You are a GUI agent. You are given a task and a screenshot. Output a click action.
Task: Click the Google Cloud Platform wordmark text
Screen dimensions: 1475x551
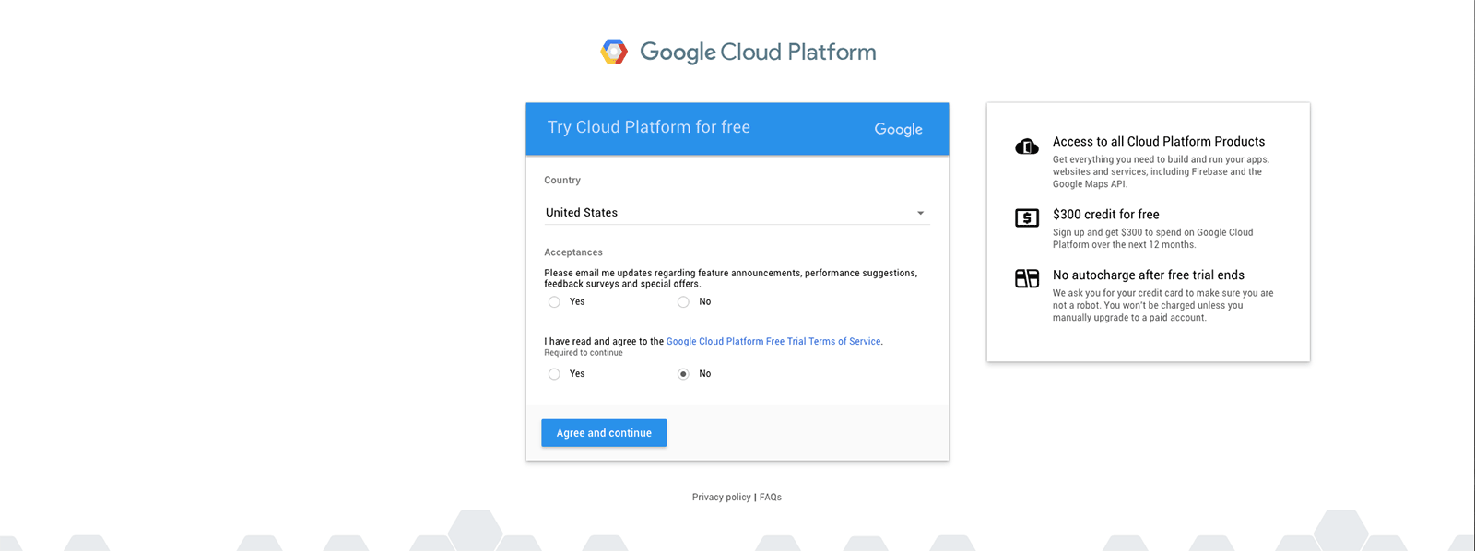(758, 53)
